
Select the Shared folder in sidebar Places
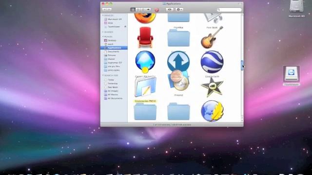(x=114, y=59)
